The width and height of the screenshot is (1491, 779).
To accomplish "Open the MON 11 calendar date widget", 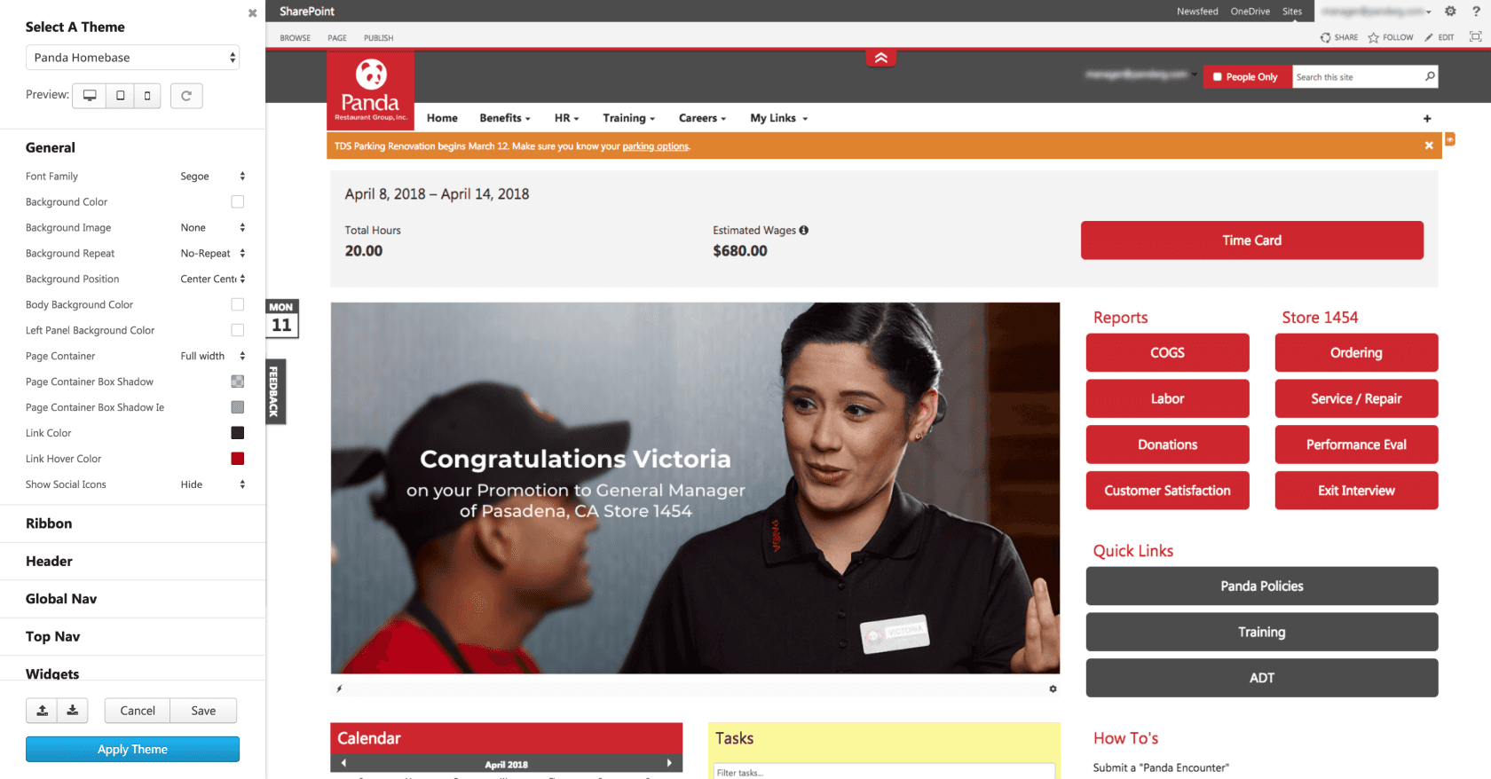I will tap(281, 319).
